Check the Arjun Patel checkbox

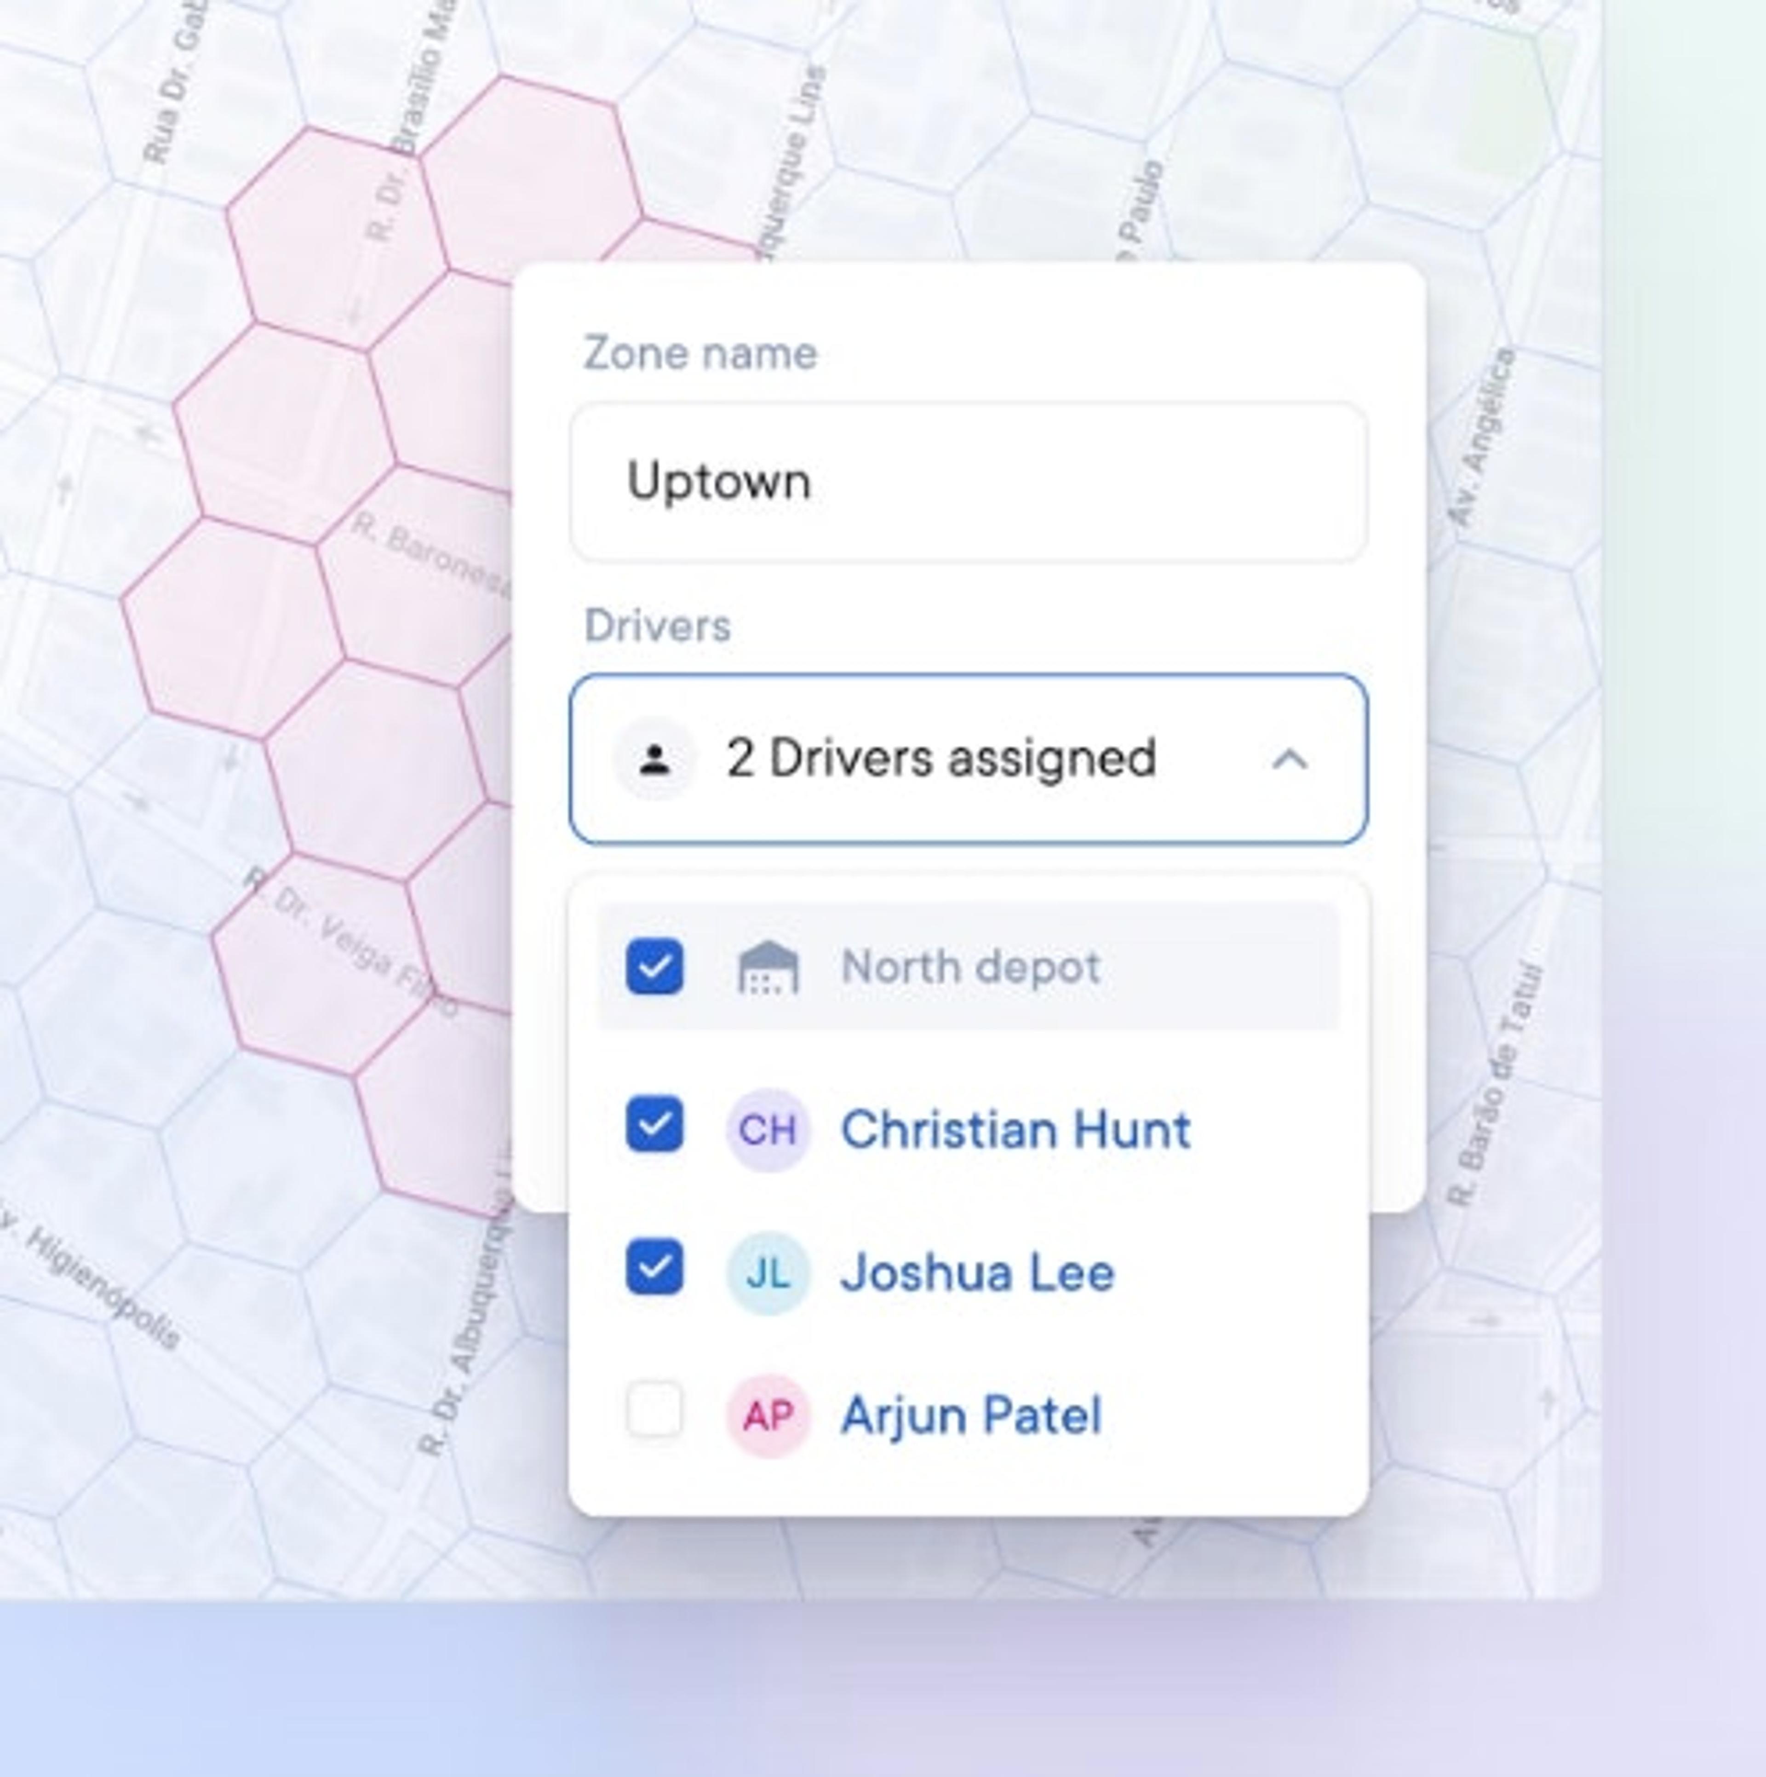655,1409
